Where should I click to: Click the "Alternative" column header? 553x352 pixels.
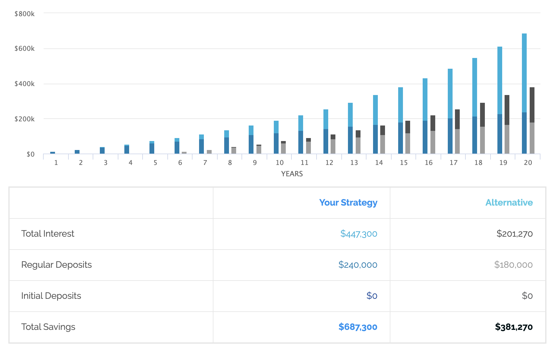click(509, 203)
